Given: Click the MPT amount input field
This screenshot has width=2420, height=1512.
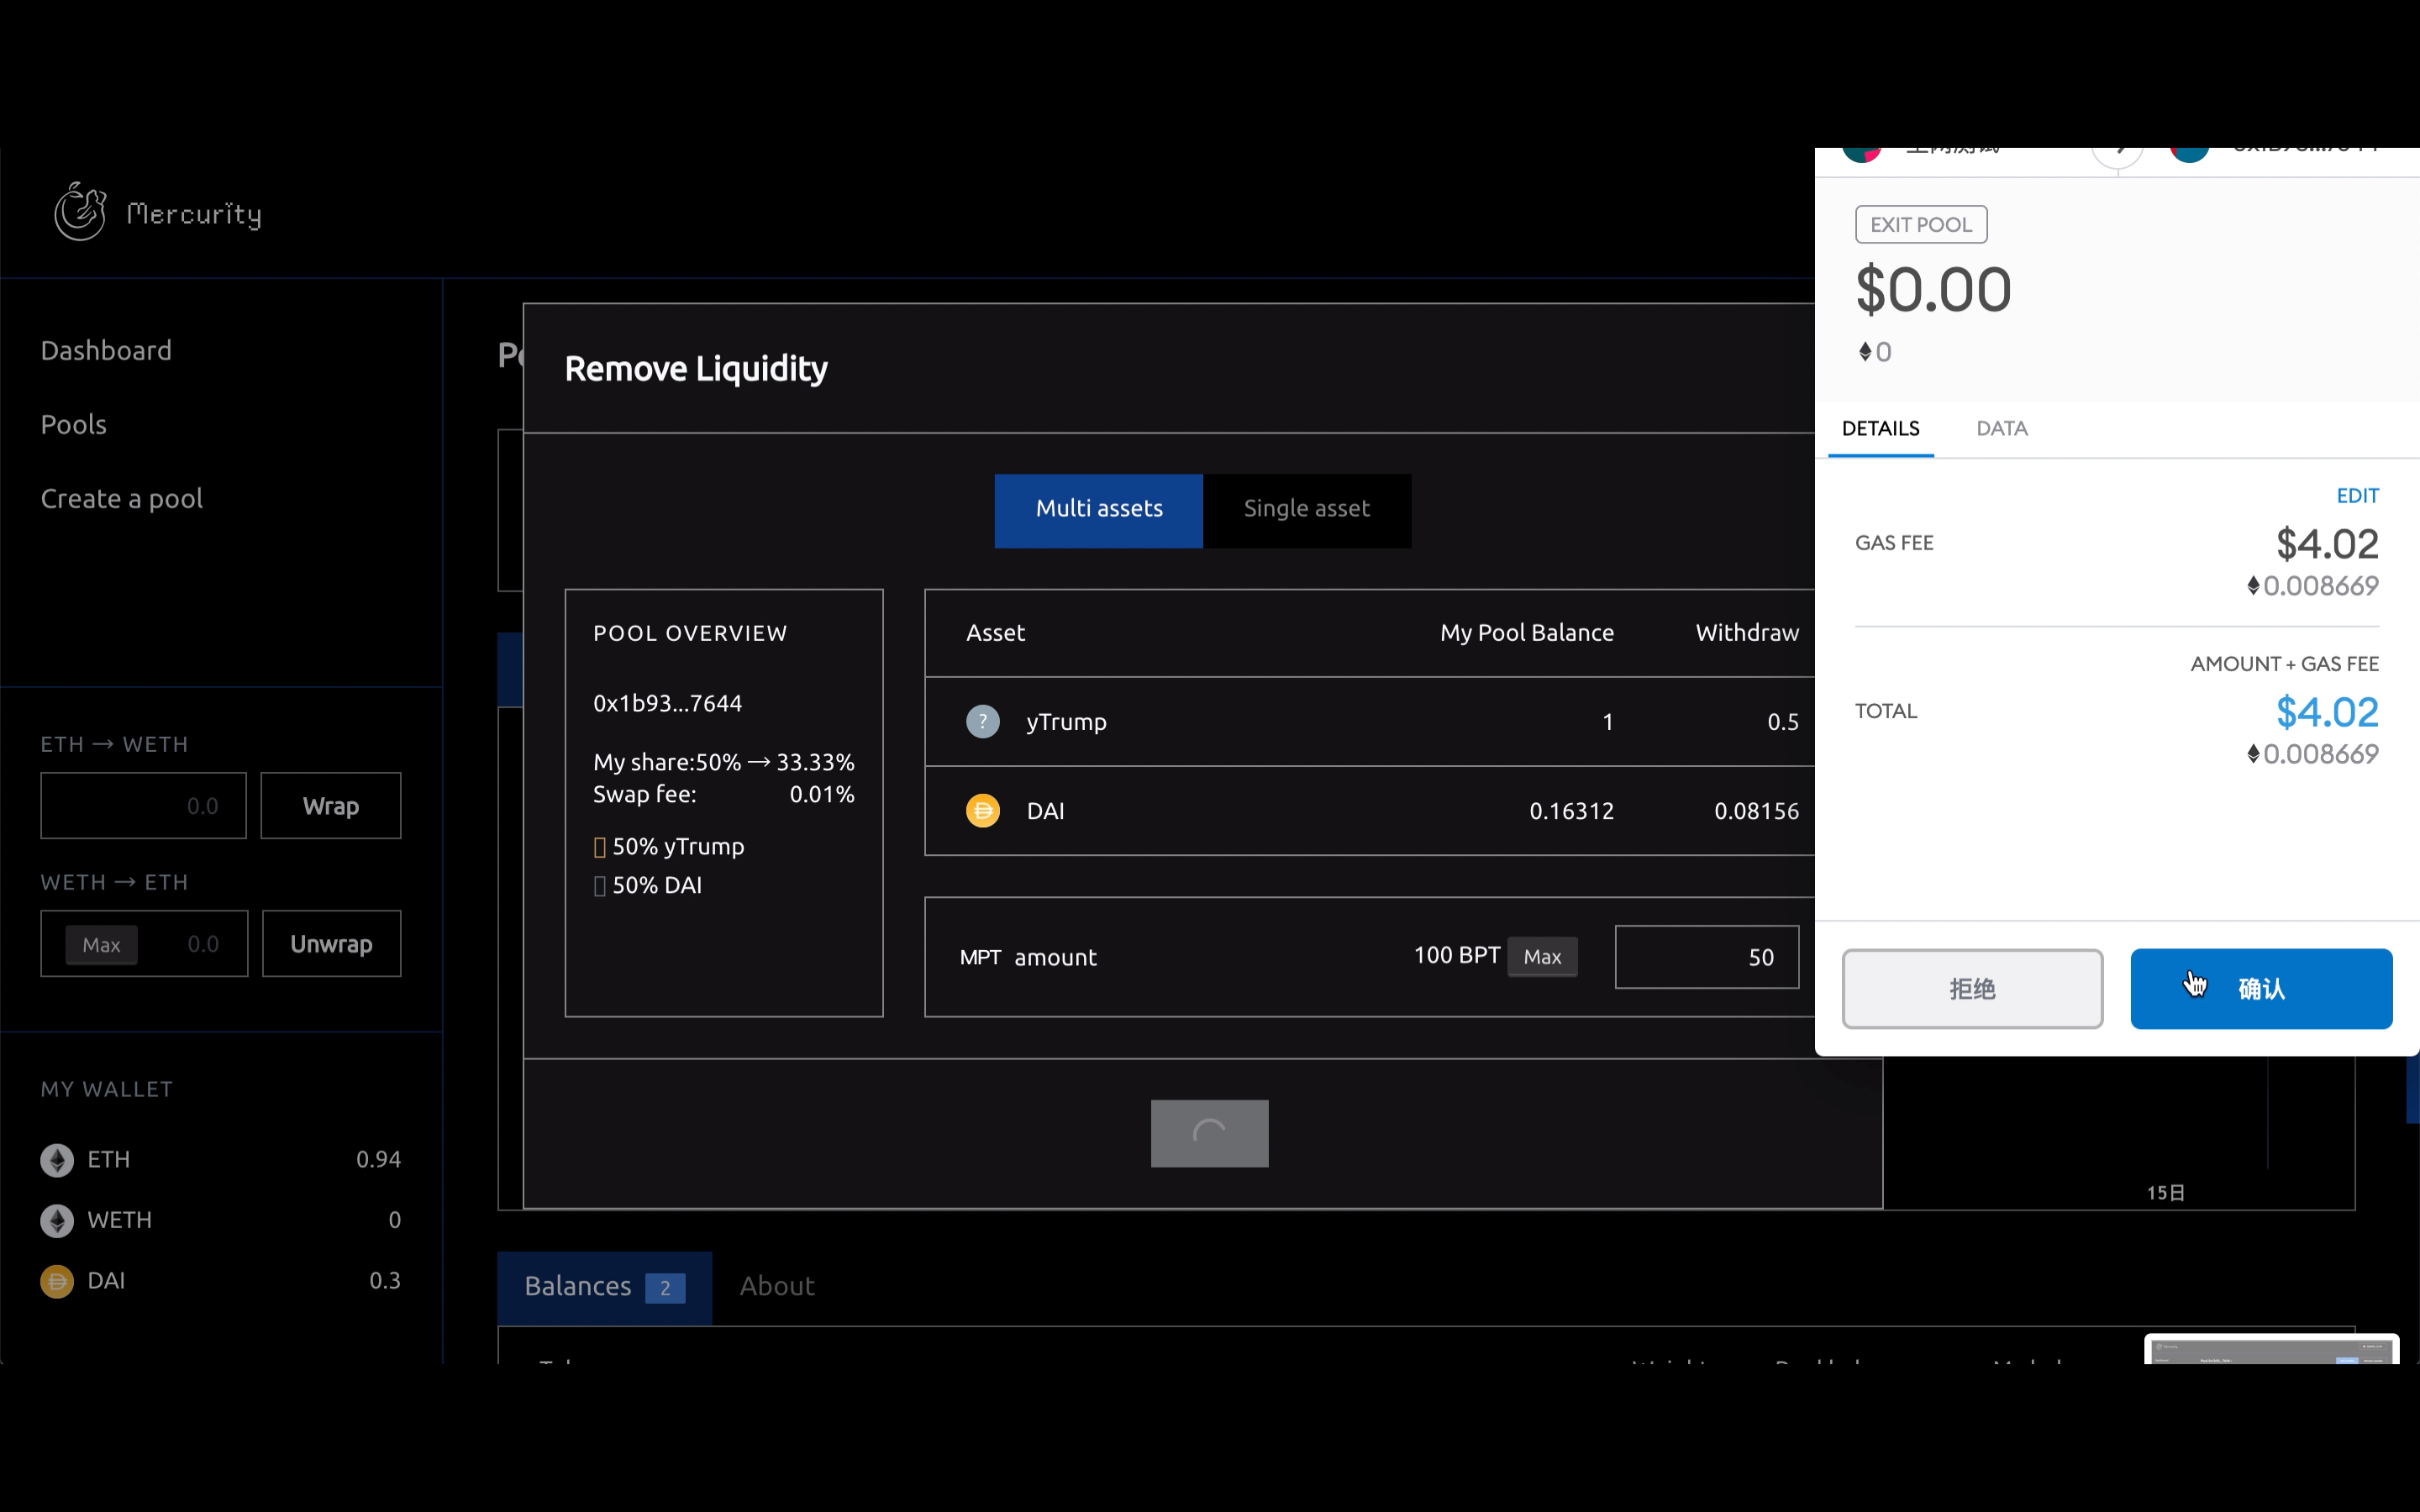Looking at the screenshot, I should click(x=1706, y=957).
